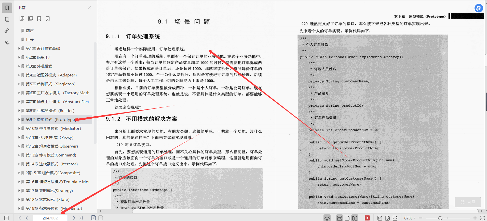This screenshot has width=487, height=221.
Task: Add a new bookmark icon
Action: (39, 19)
